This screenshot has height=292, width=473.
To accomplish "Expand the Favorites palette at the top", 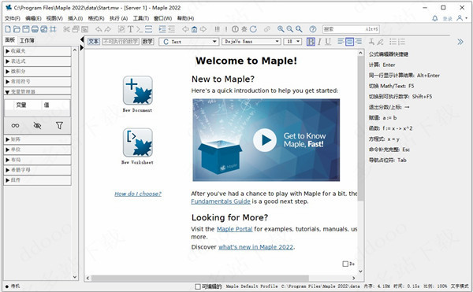I will pyautogui.click(x=38, y=51).
